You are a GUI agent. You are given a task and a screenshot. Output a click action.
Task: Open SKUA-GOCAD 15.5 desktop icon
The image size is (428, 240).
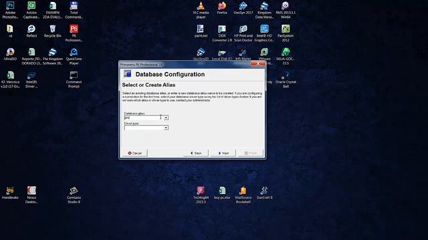coord(286,56)
